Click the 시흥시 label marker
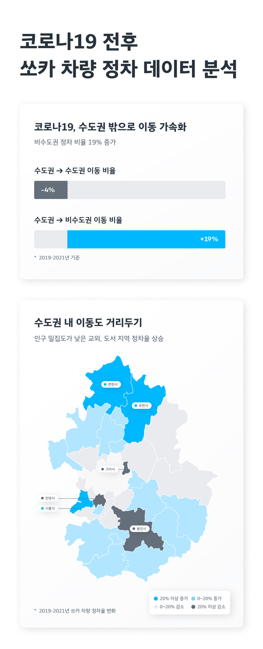Image resolution: width=263 pixels, height=649 pixels. 49,509
